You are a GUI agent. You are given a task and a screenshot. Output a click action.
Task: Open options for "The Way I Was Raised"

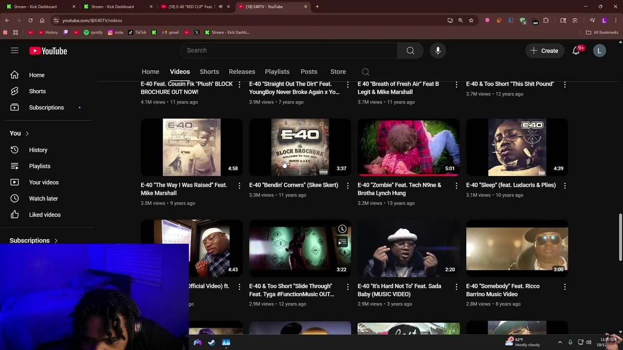coord(239,186)
